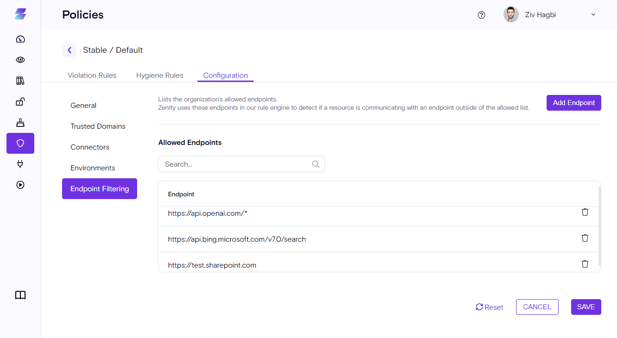This screenshot has height=338, width=617.
Task: Select the unlocked padlock sidebar icon
Action: pyautogui.click(x=20, y=101)
